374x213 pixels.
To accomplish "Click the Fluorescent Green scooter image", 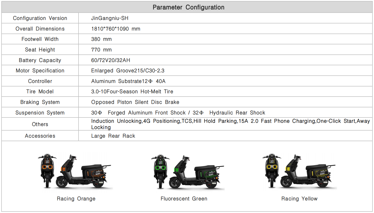I will pyautogui.click(x=188, y=171).
